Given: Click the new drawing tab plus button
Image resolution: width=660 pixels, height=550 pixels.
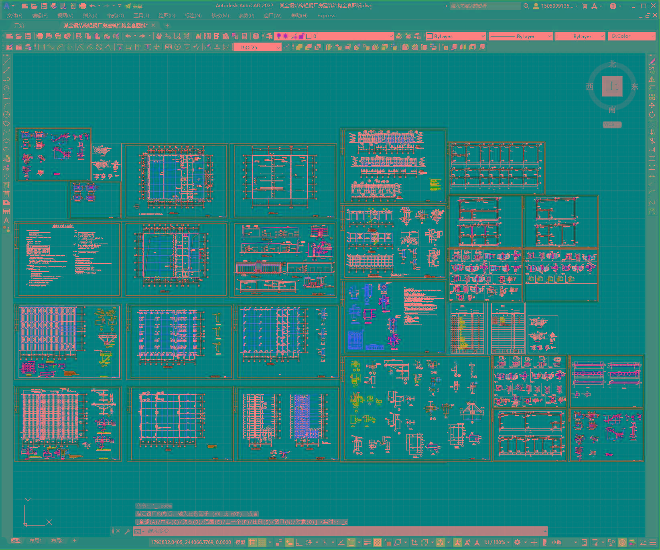Looking at the screenshot, I should [x=167, y=26].
